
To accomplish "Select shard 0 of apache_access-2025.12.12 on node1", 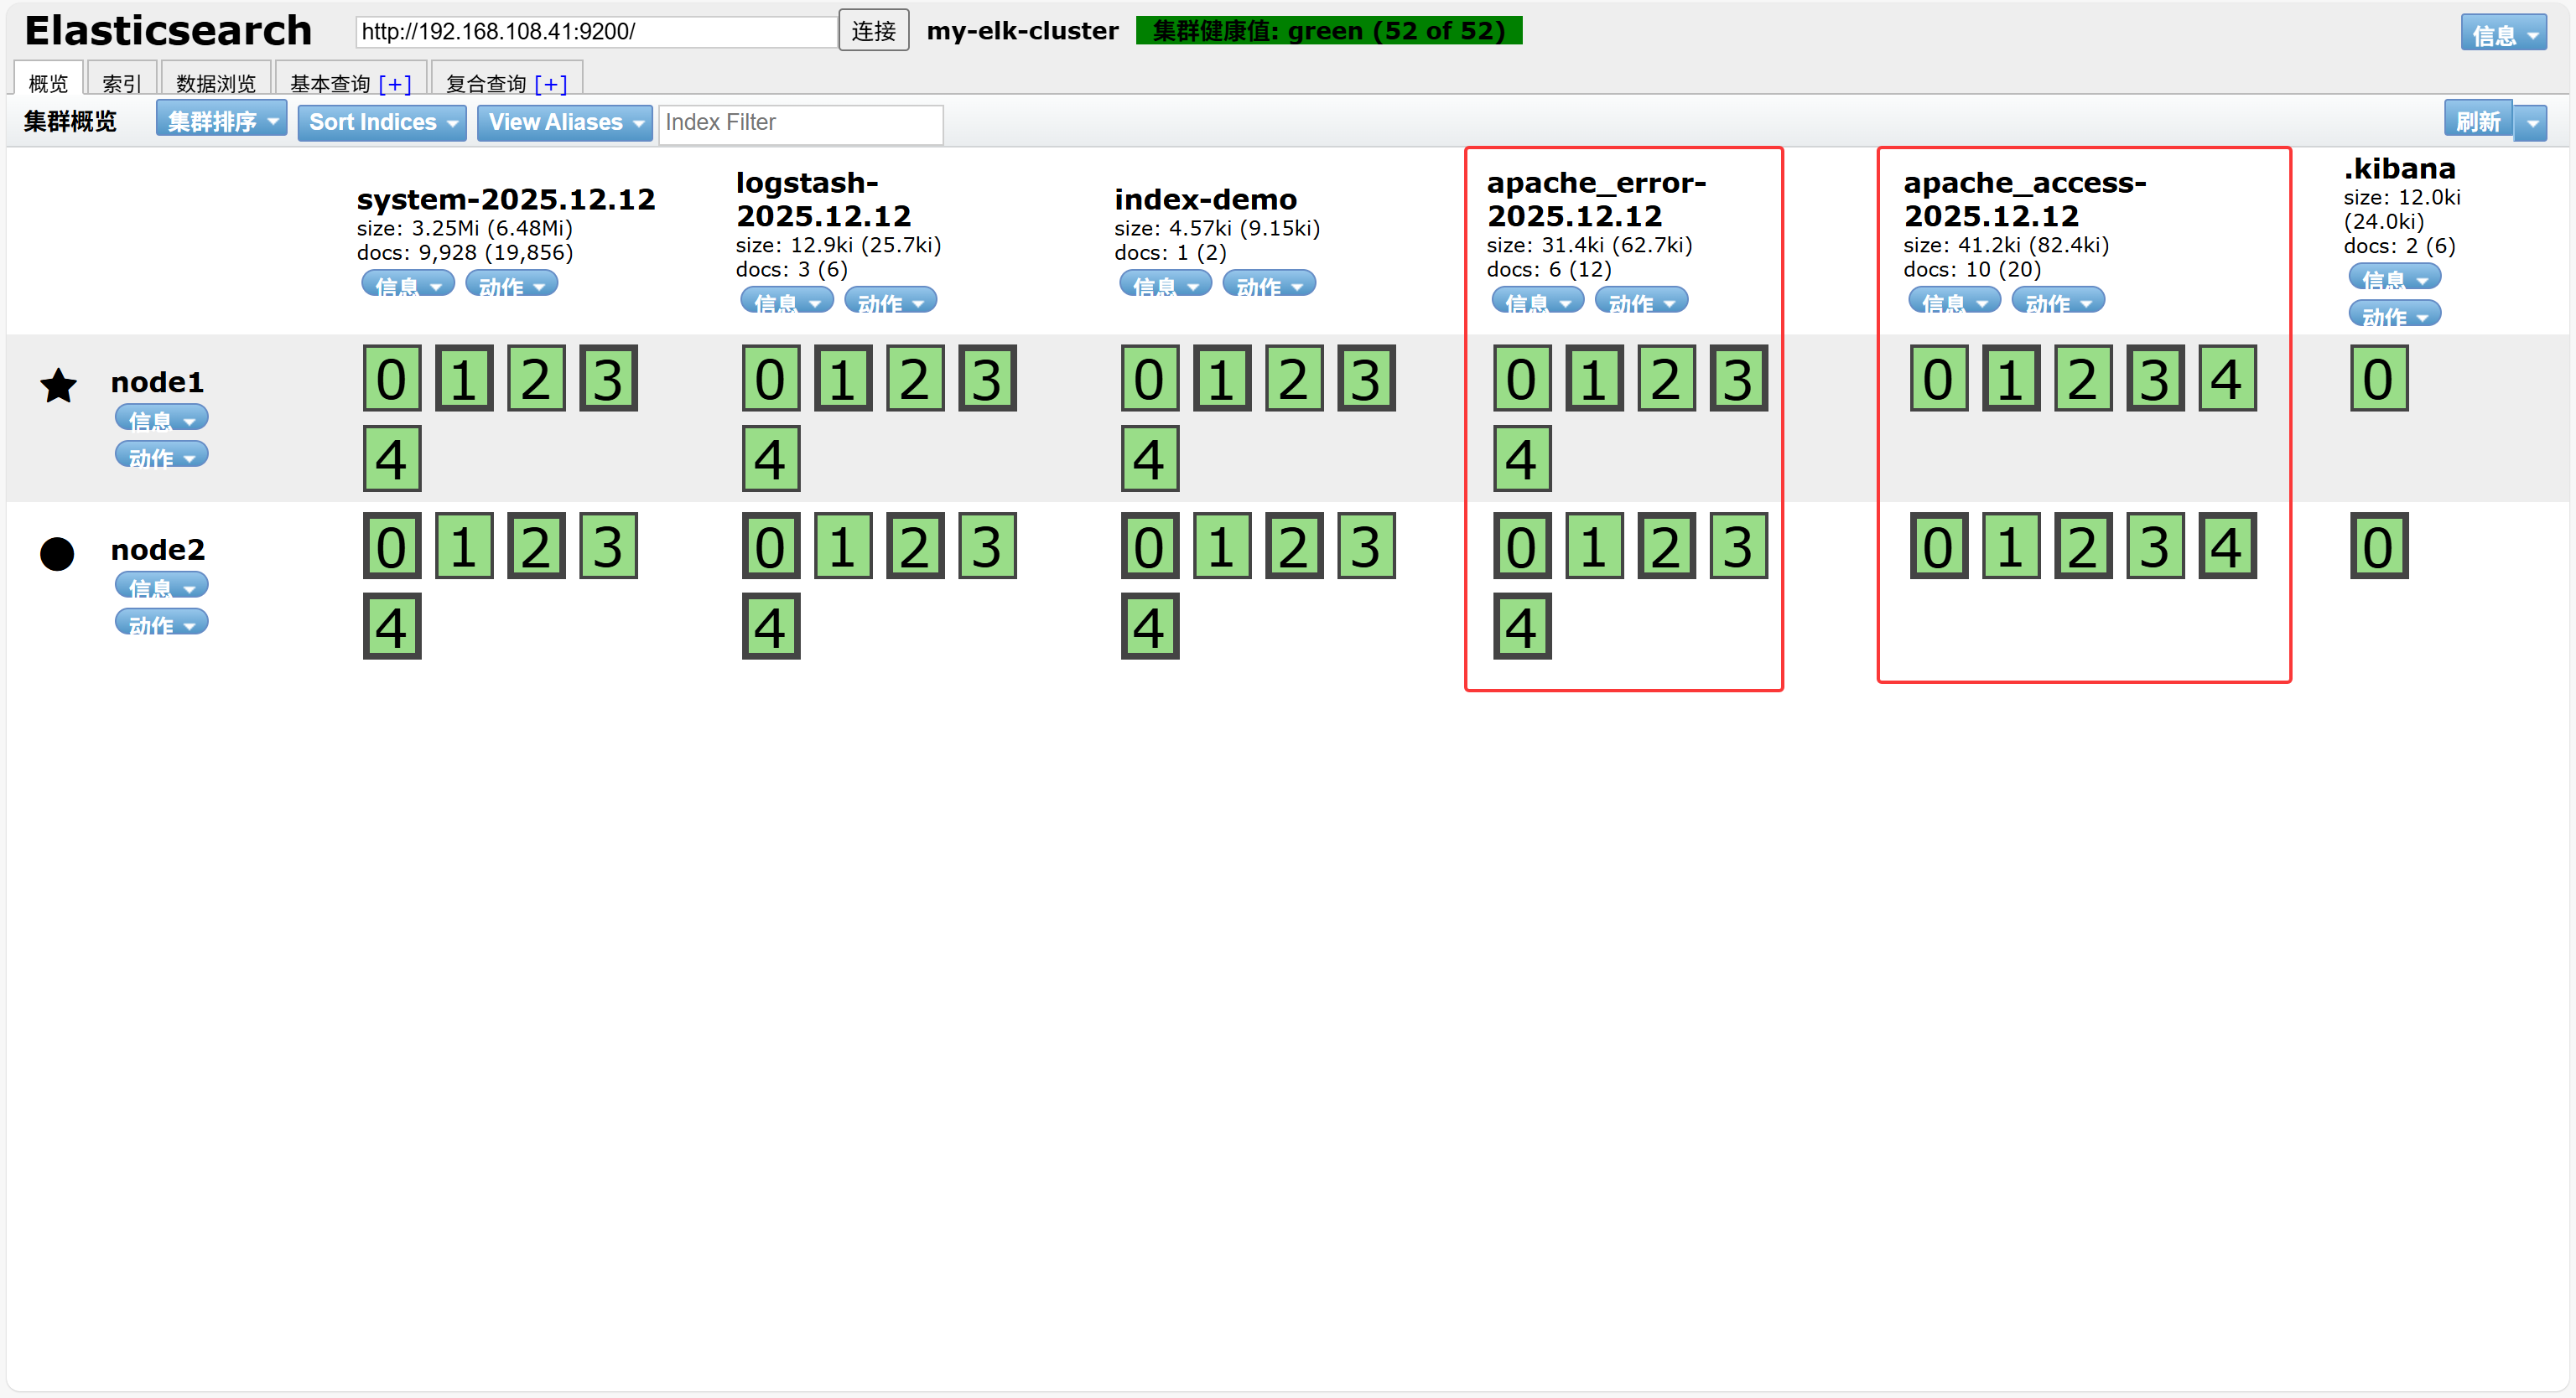I will [x=1939, y=379].
